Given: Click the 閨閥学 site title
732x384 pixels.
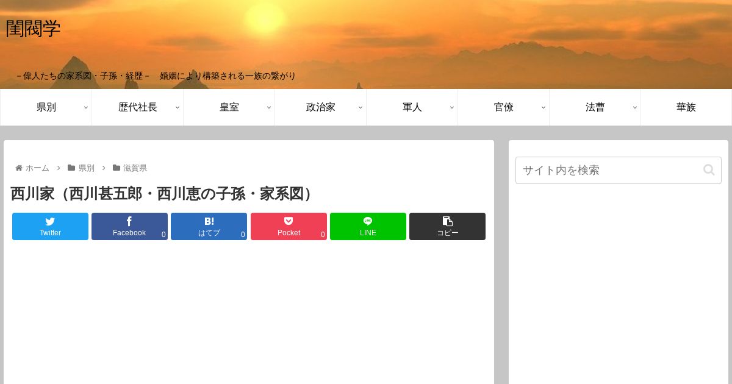Looking at the screenshot, I should pos(33,29).
